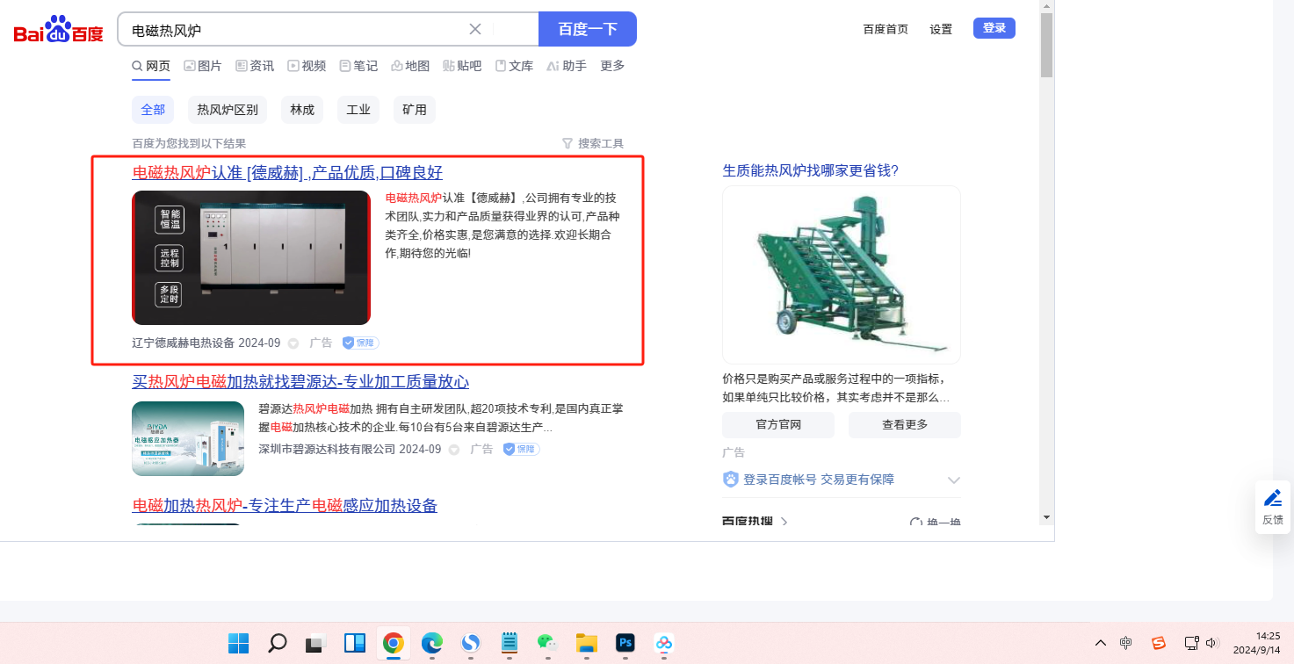The width and height of the screenshot is (1294, 664).
Task: Click the 德威赫 electric cabinet thumbnail
Action: pyautogui.click(x=251, y=257)
